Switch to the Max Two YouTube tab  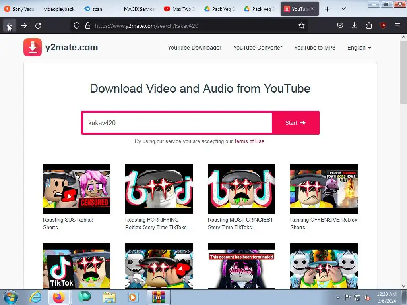tap(179, 9)
